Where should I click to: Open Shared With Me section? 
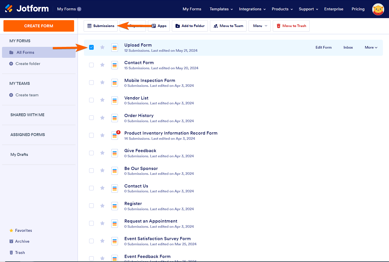click(x=27, y=115)
